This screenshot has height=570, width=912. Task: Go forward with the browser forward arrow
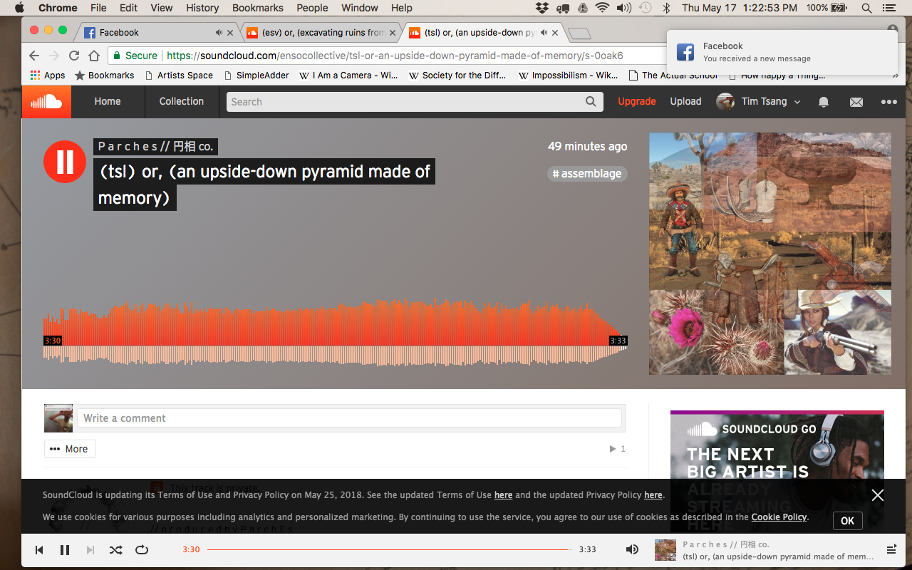tap(54, 56)
